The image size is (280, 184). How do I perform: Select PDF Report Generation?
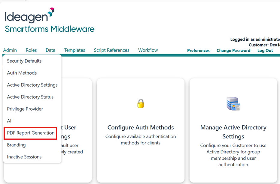pyautogui.click(x=31, y=133)
